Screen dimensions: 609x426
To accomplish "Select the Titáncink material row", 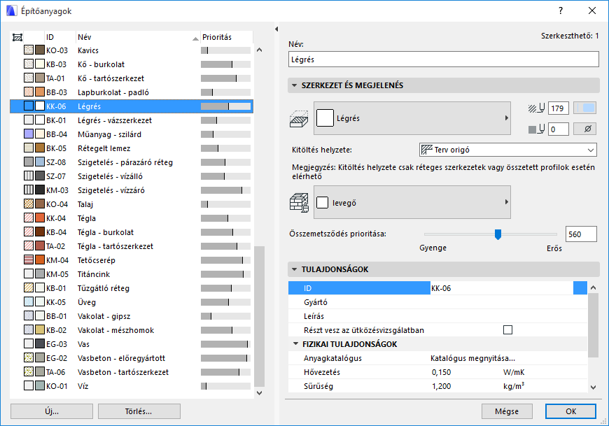I will 132,274.
